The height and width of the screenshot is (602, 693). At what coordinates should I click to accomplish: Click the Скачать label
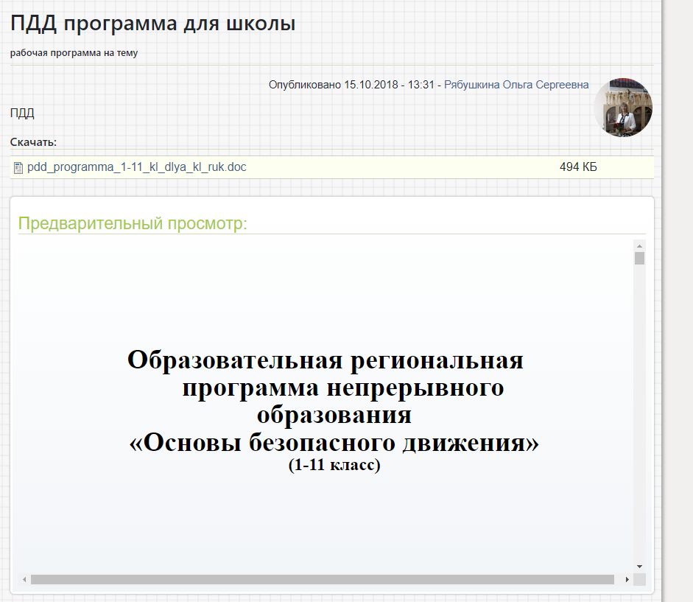click(34, 142)
